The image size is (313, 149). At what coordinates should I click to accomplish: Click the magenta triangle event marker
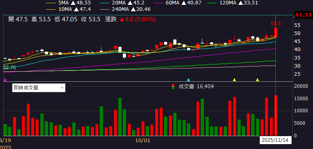pos(5,80)
